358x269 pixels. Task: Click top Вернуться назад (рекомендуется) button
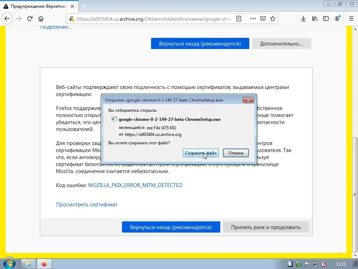coord(200,43)
